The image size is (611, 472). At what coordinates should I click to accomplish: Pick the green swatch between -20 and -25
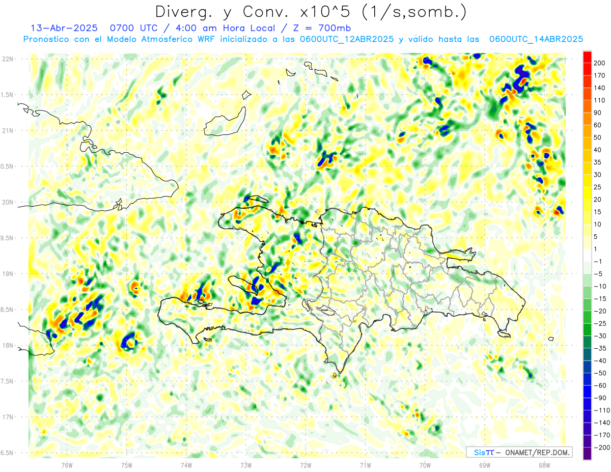click(x=587, y=317)
